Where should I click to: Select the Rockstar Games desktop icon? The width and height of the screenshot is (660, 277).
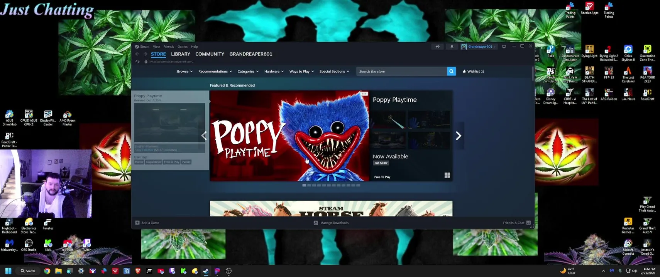click(628, 226)
